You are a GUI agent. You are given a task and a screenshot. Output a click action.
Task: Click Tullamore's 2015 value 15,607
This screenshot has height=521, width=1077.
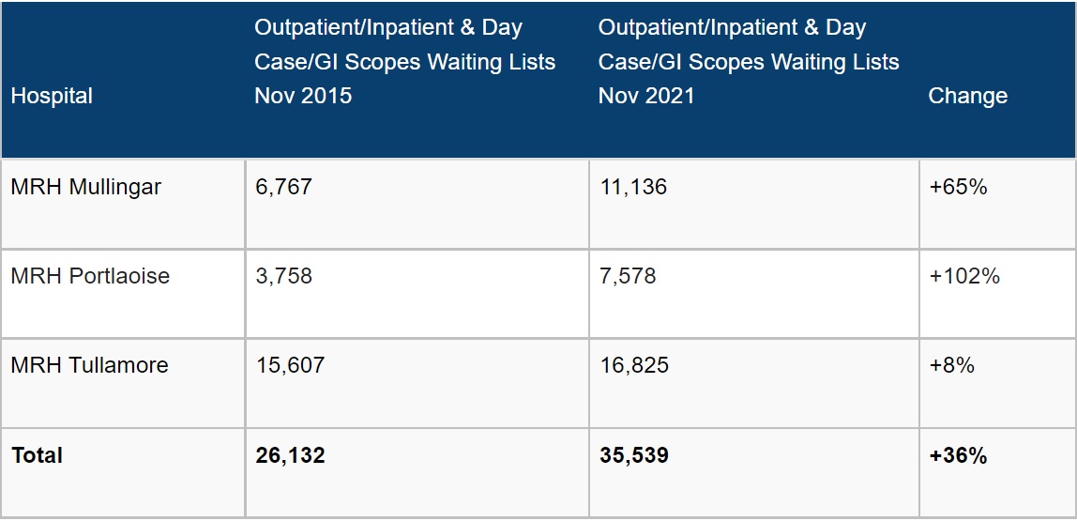click(290, 365)
